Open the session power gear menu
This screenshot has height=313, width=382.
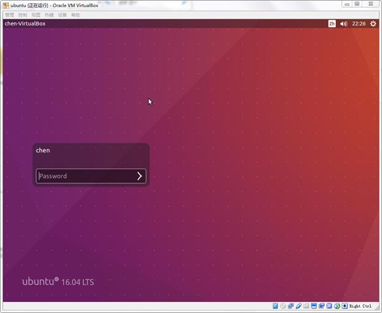[373, 23]
